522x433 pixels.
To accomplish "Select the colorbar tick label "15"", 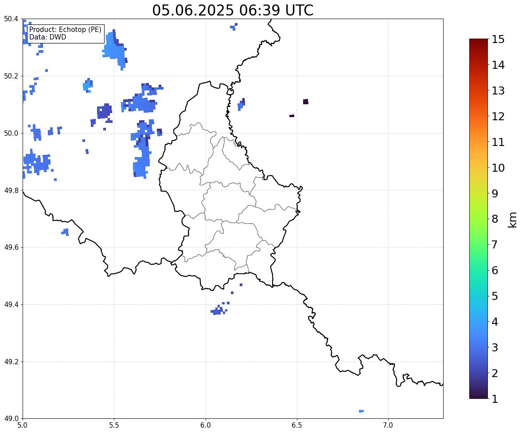I will pyautogui.click(x=498, y=39).
